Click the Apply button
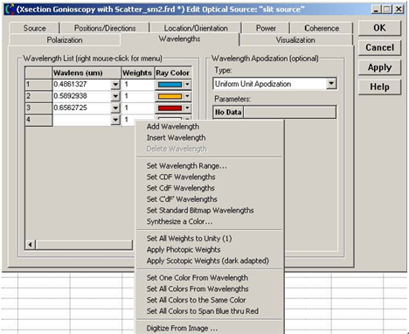The height and width of the screenshot is (334, 409). point(379,67)
